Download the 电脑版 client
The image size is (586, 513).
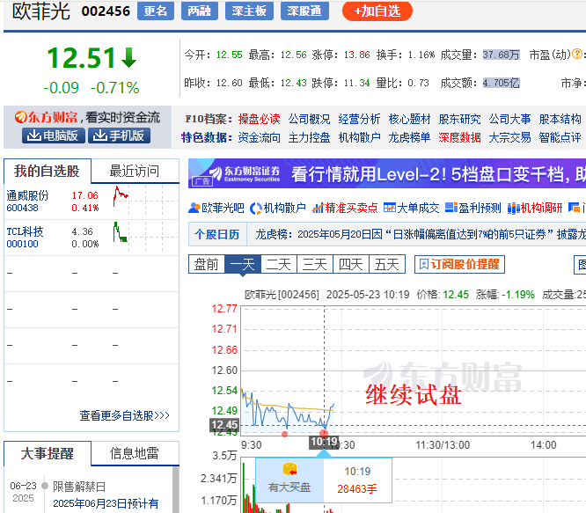pyautogui.click(x=53, y=136)
